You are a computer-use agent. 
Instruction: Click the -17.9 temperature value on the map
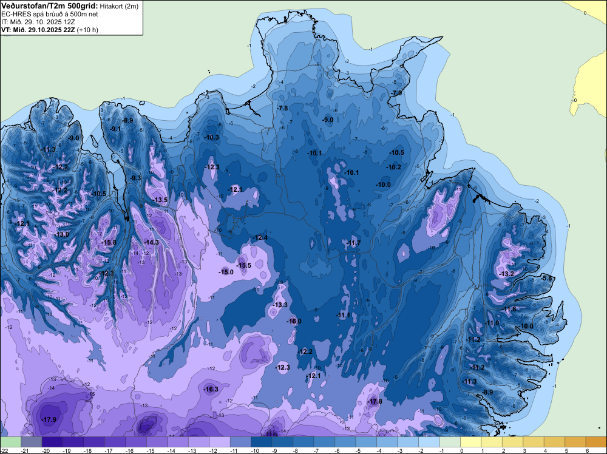click(49, 419)
